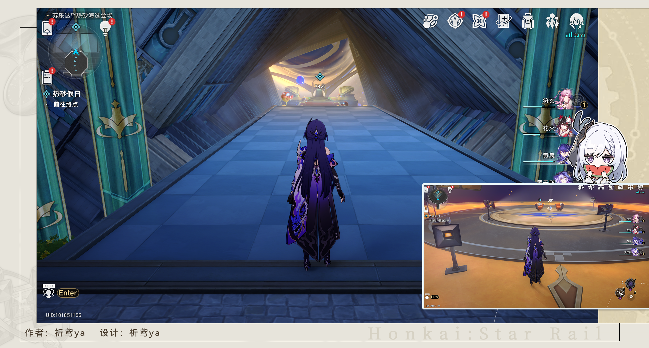Open the events flower icon
Image resolution: width=649 pixels, height=348 pixels.
tap(479, 21)
